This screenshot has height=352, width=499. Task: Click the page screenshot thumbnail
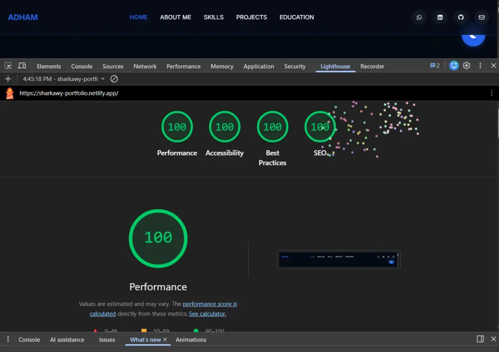coord(339,260)
